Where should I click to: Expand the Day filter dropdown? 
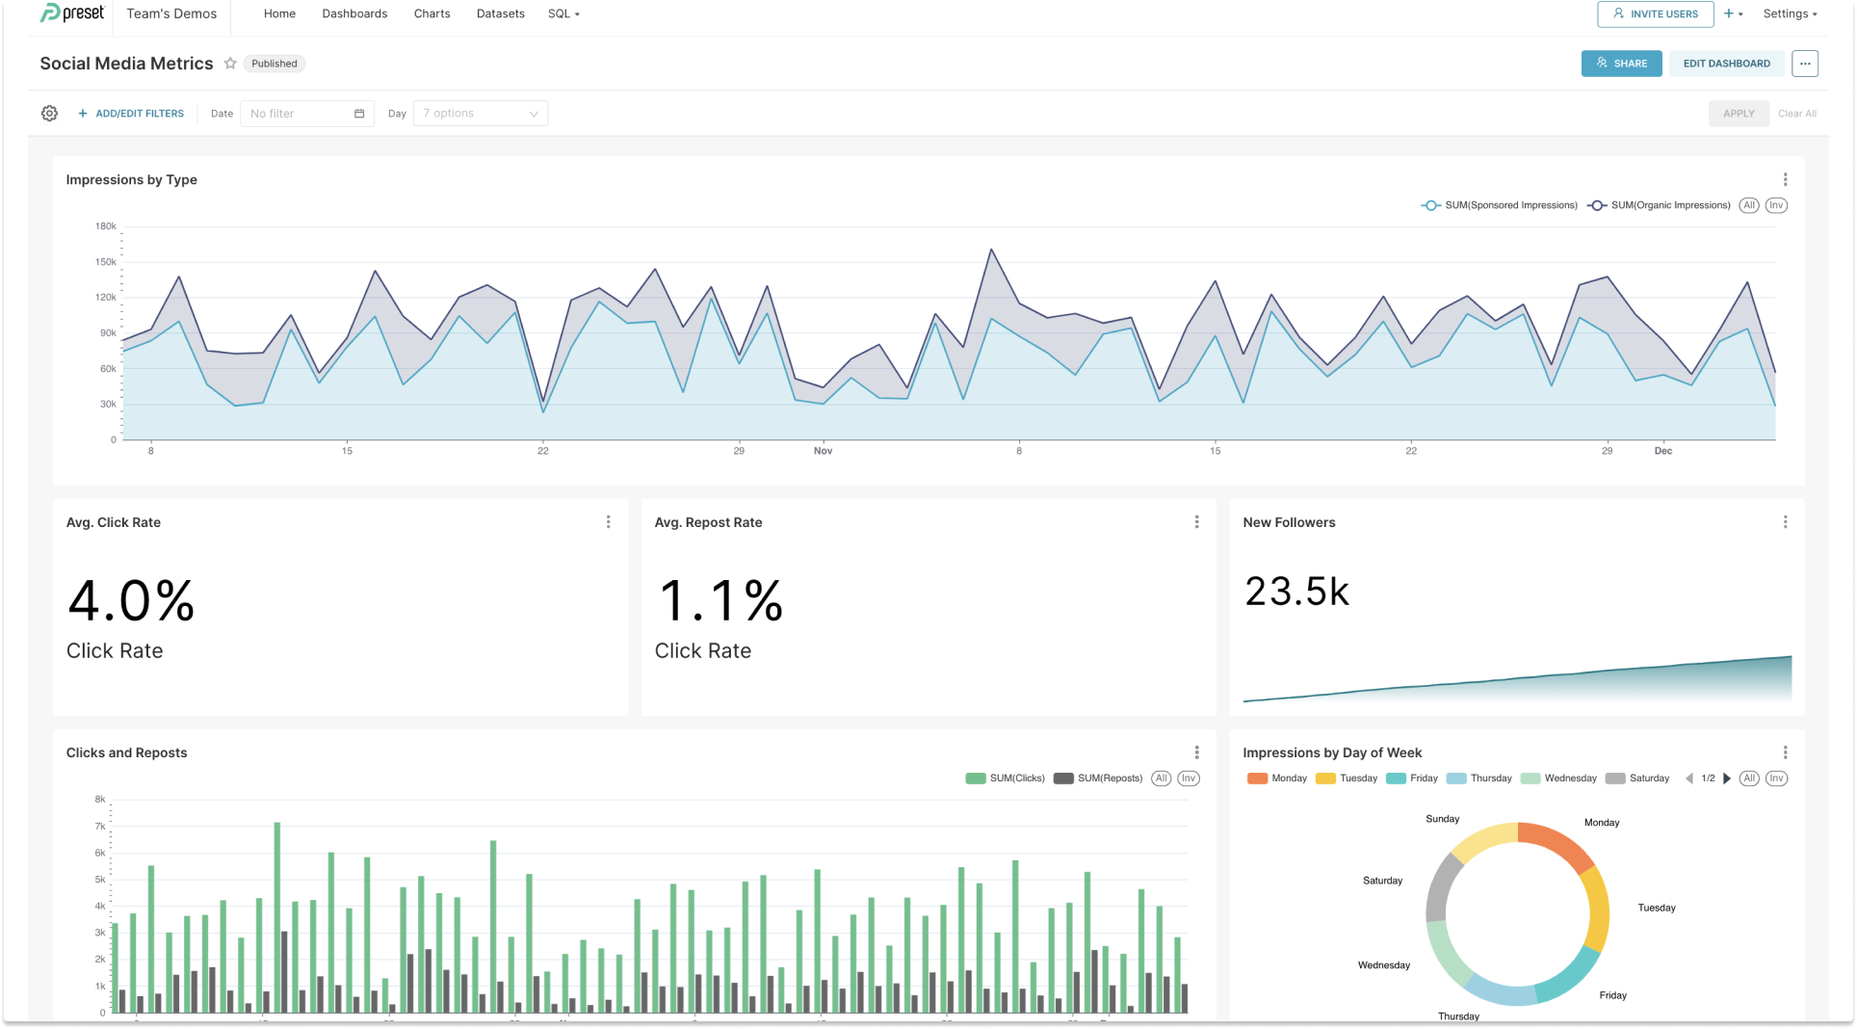(480, 114)
